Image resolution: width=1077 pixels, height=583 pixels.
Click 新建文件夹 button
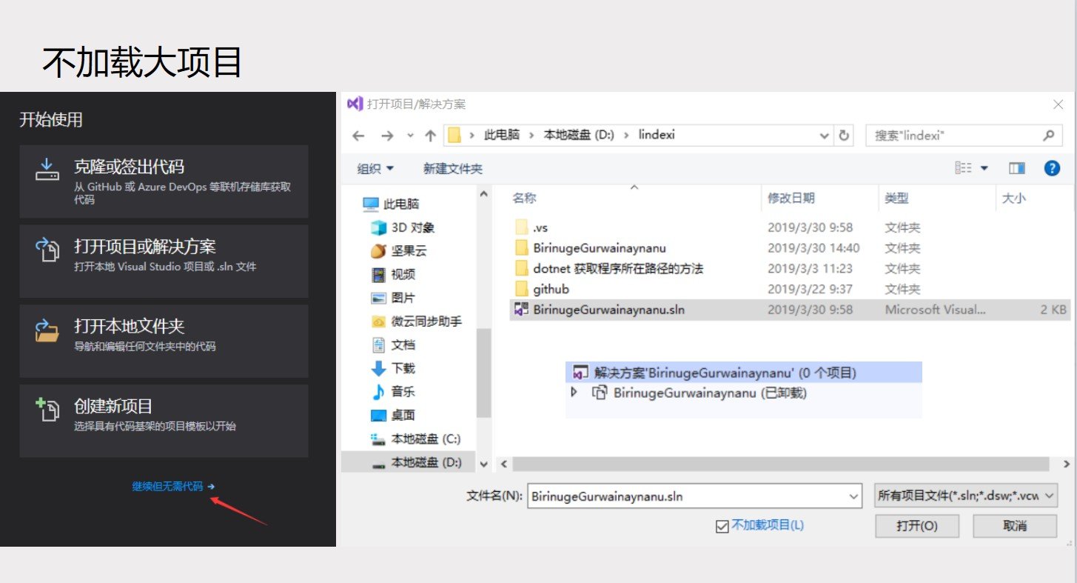pyautogui.click(x=453, y=169)
